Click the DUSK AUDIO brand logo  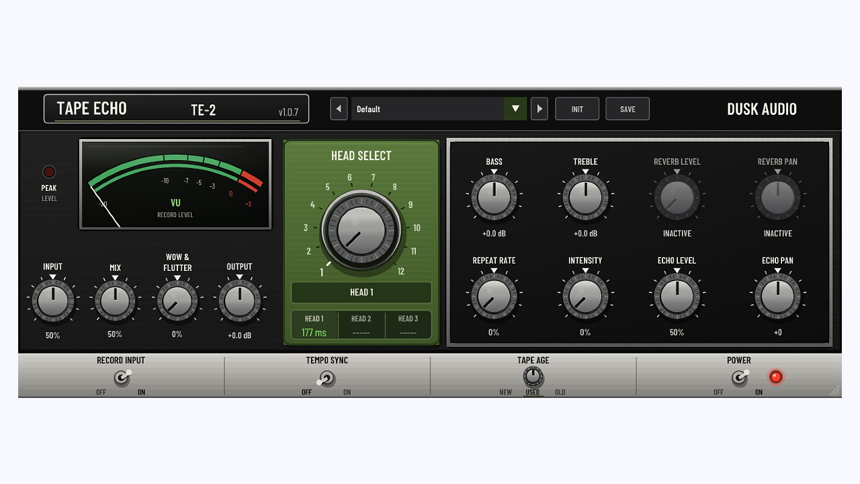[x=762, y=109]
